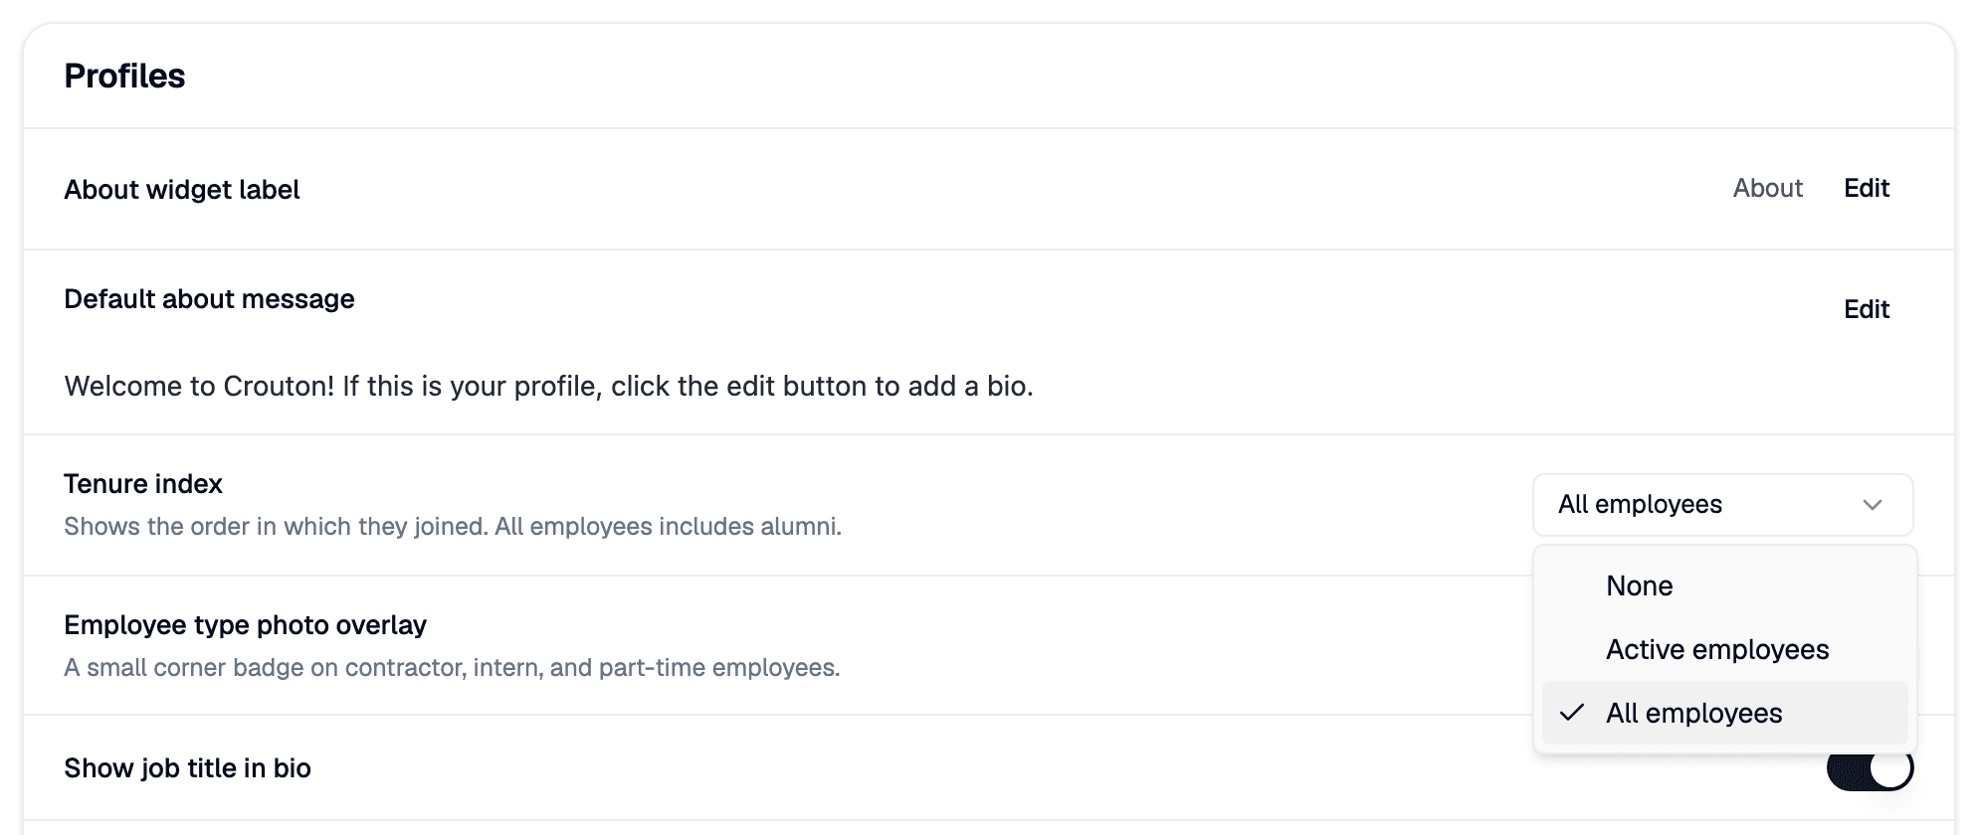This screenshot has width=1978, height=835.
Task: Toggle Show job title in bio switch
Action: (x=1870, y=768)
